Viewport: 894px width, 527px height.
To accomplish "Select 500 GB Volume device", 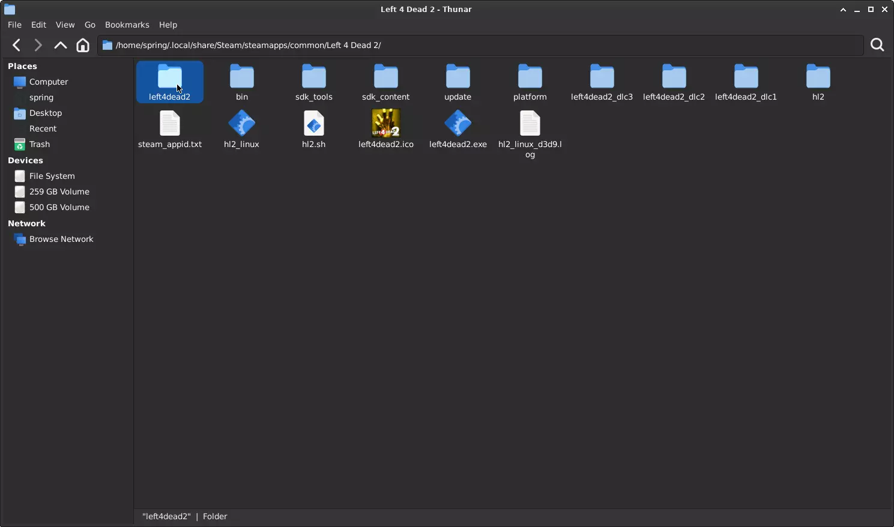I will pos(59,207).
